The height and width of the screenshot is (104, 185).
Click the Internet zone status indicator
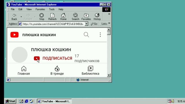(x=82, y=80)
